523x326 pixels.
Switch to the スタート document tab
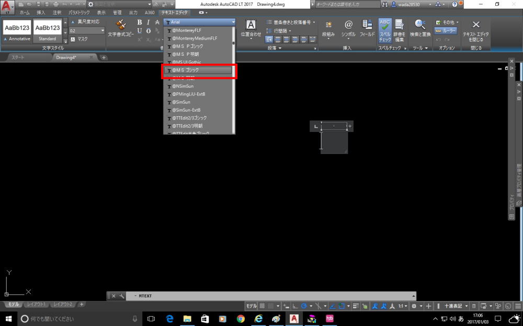[x=18, y=57]
